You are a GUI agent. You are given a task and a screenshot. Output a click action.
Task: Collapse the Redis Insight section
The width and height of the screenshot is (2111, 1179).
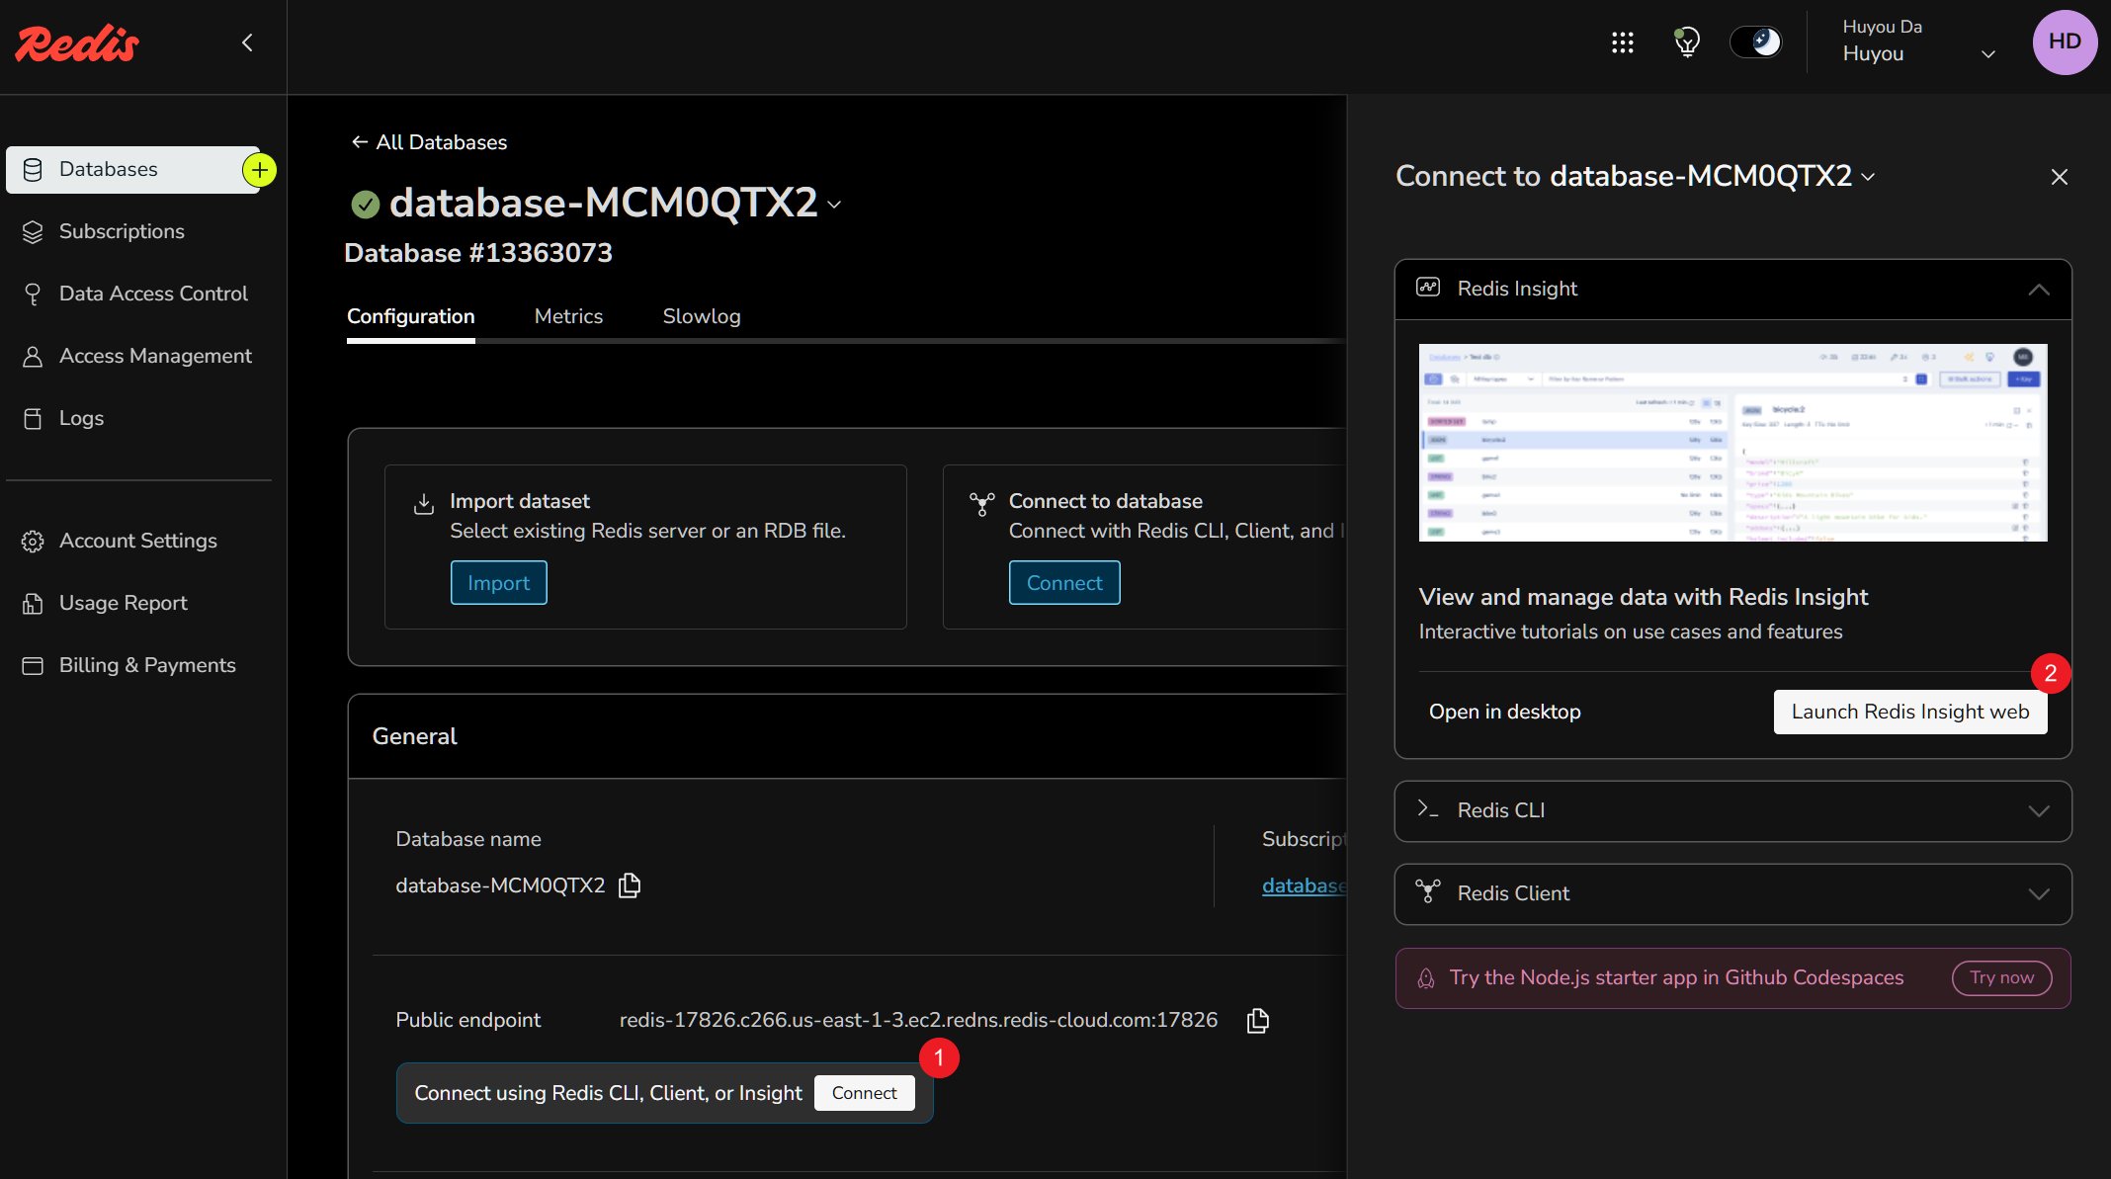(x=2039, y=290)
